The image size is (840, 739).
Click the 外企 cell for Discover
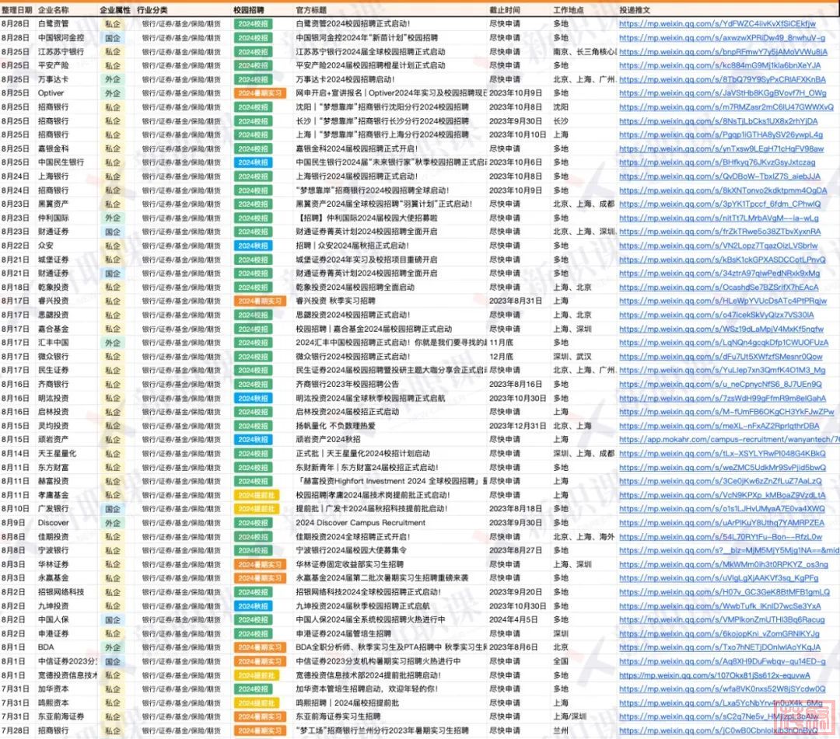(x=113, y=523)
